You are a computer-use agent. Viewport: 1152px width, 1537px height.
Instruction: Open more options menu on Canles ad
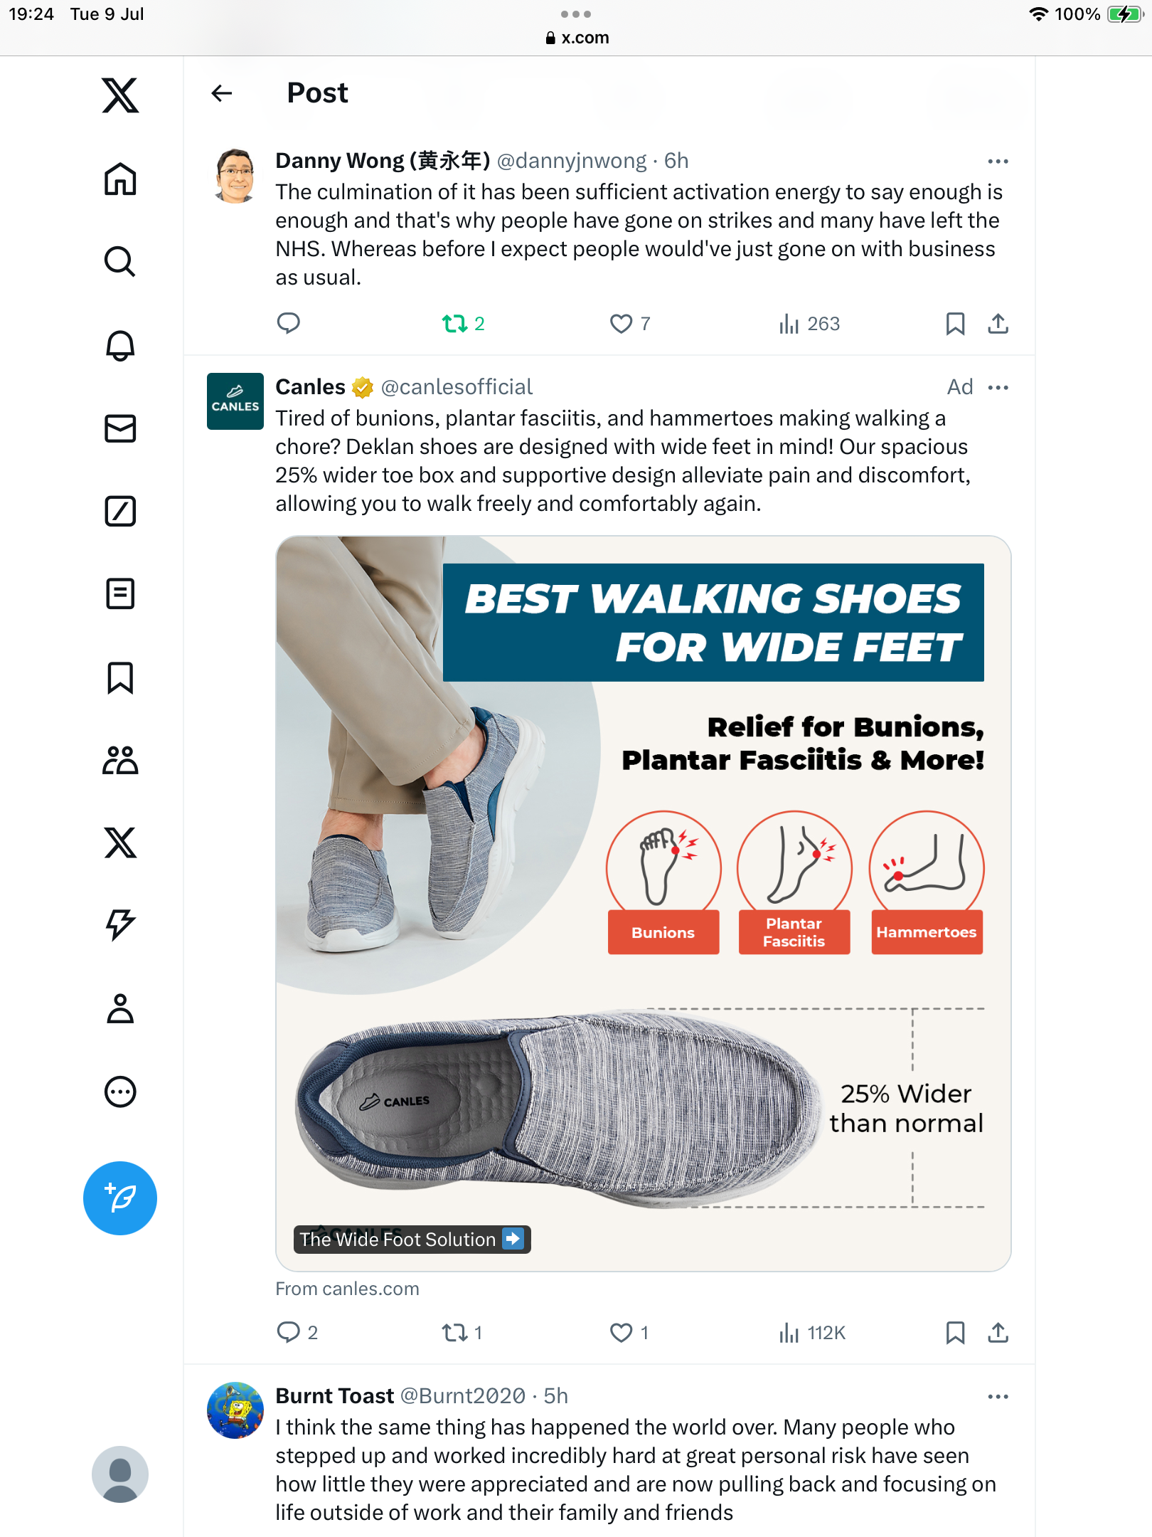coord(998,387)
